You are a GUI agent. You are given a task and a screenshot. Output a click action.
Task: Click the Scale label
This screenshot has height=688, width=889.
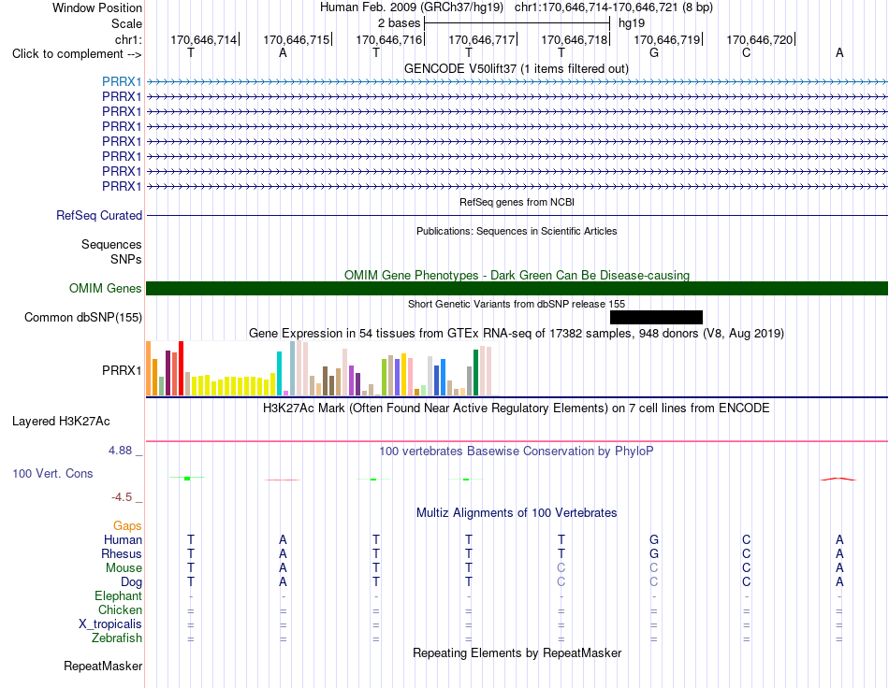tap(126, 23)
